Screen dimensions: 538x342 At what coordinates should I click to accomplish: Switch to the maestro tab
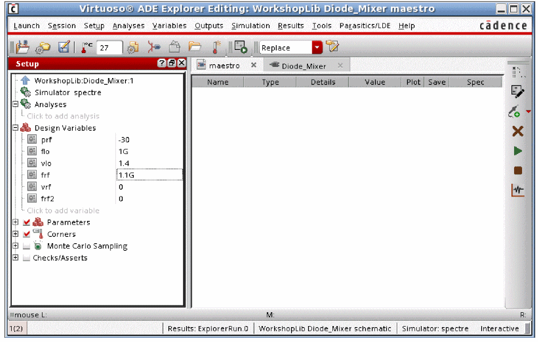coord(225,65)
